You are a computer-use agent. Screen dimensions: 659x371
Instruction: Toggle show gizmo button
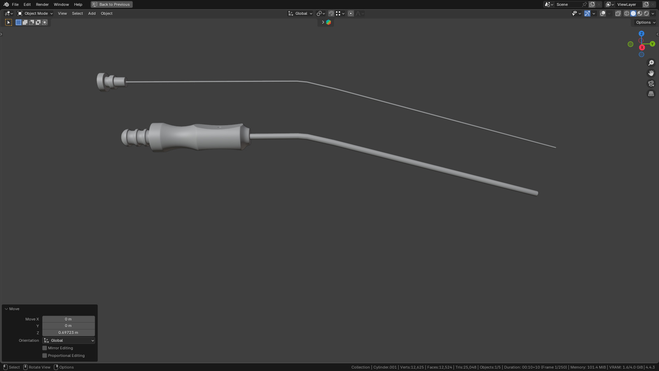pyautogui.click(x=587, y=13)
